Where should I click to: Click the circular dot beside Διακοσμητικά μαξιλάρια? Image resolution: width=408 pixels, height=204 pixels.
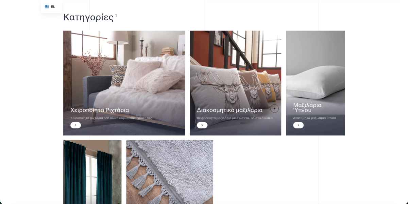point(274,108)
